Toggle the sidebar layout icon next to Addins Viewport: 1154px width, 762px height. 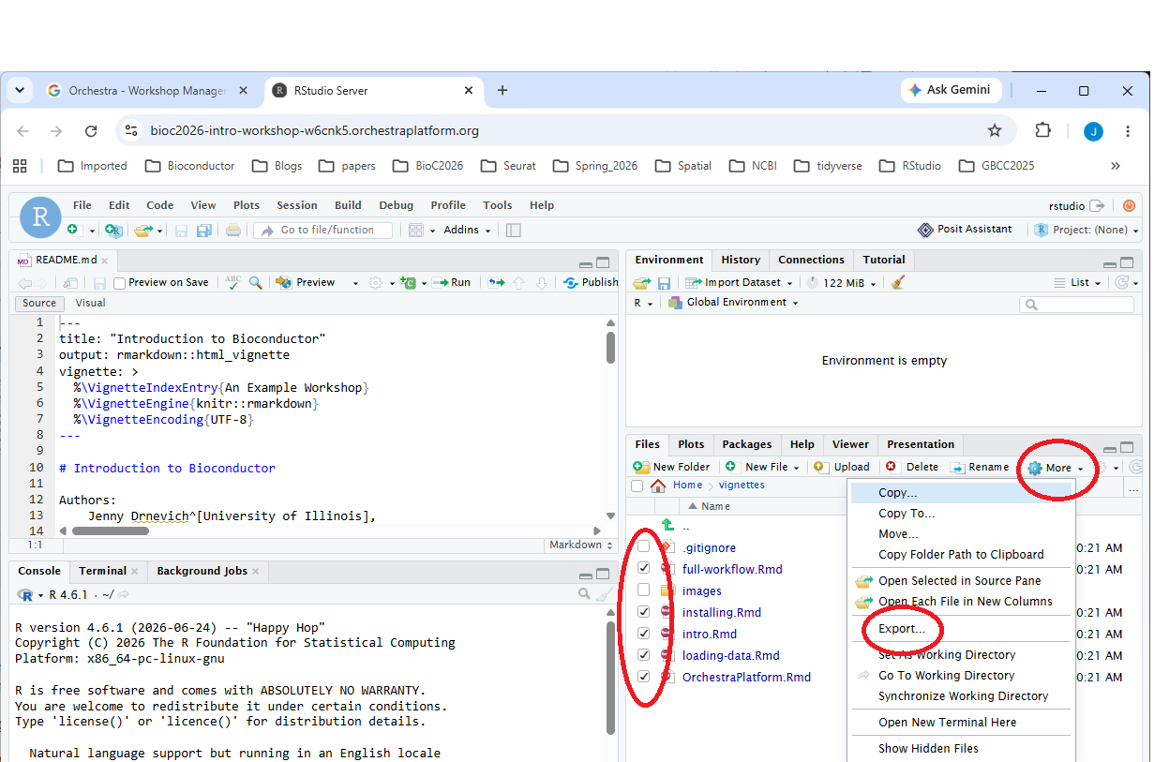click(513, 230)
